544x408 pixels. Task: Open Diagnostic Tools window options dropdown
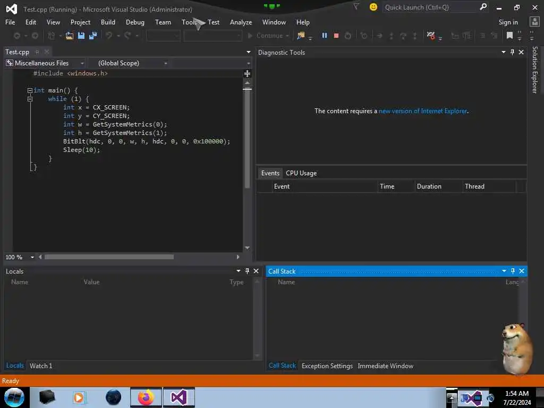point(504,52)
